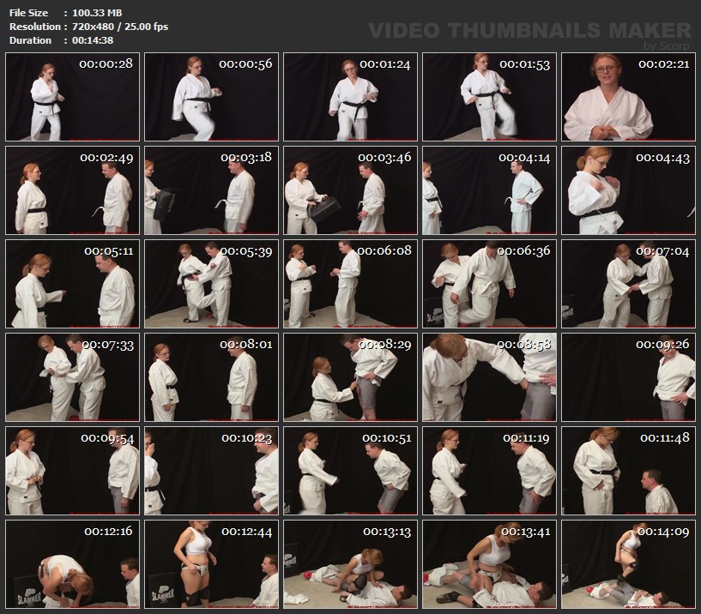Open the frame stamped 00:09:26

pyautogui.click(x=629, y=377)
